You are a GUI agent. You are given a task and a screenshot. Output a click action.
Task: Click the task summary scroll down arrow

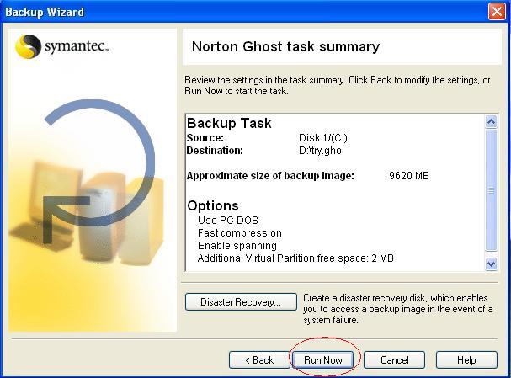click(x=491, y=264)
